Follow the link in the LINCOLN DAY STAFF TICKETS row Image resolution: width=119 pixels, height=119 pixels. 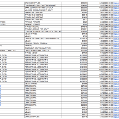116,50
